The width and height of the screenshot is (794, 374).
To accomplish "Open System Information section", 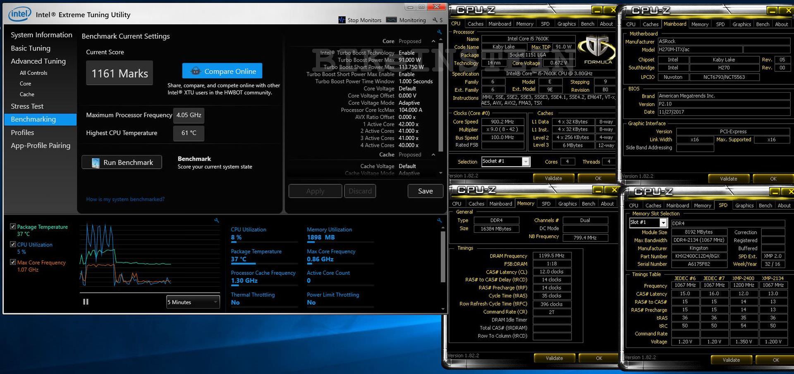I will click(41, 35).
